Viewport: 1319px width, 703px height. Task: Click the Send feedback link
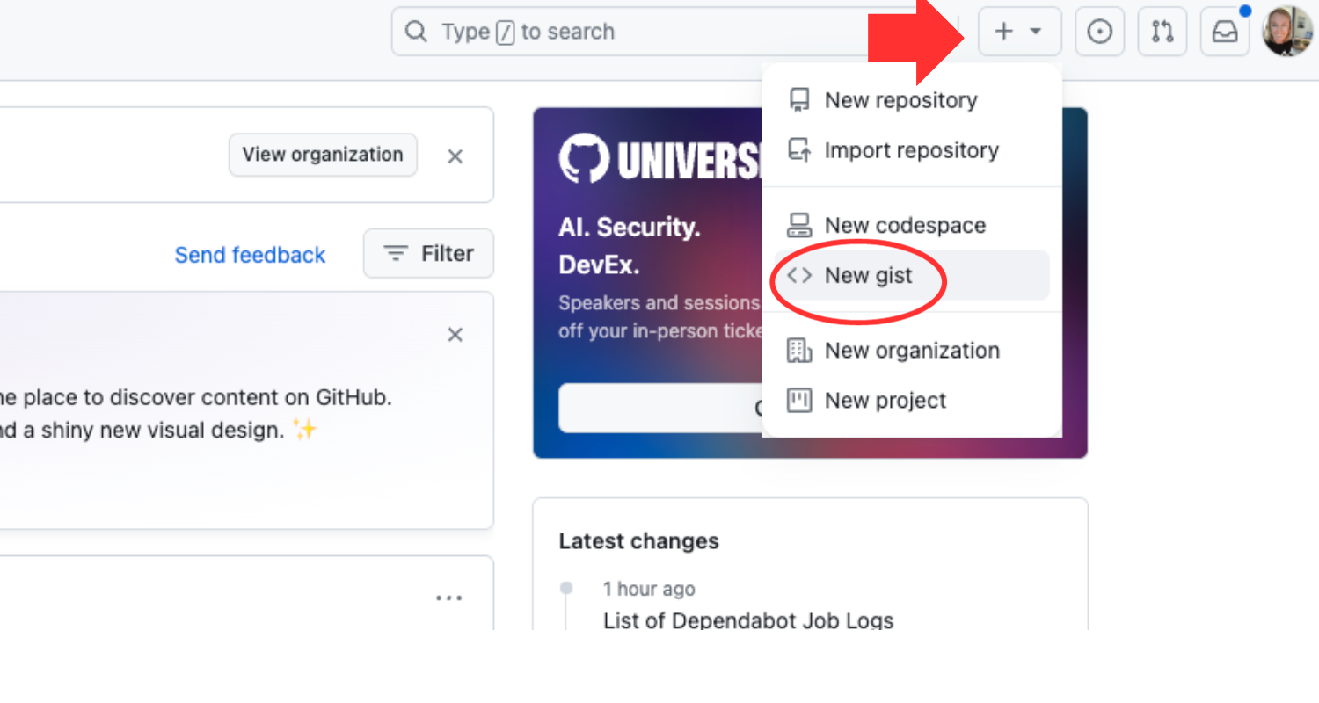[x=250, y=255]
